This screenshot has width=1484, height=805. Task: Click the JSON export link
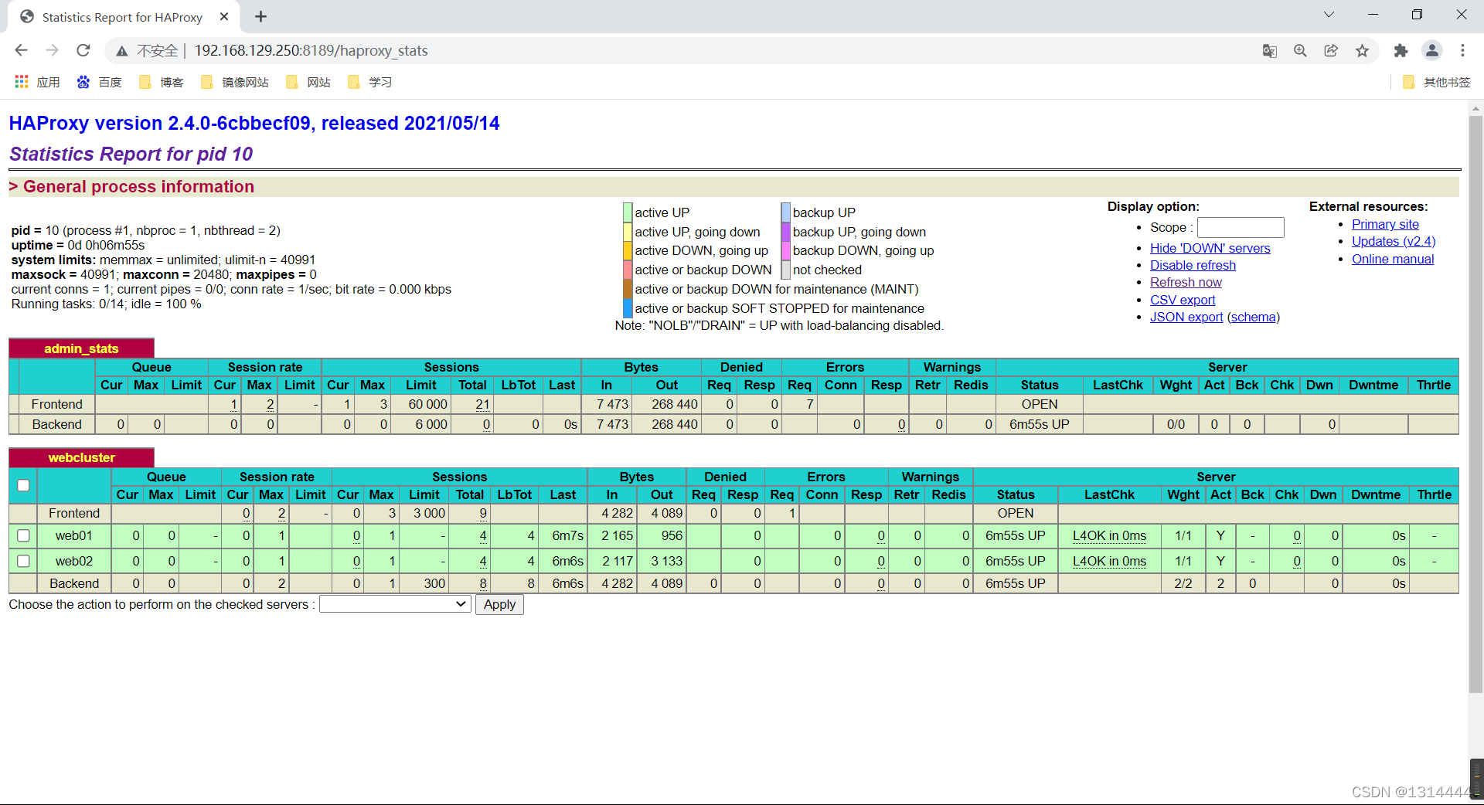point(1186,317)
